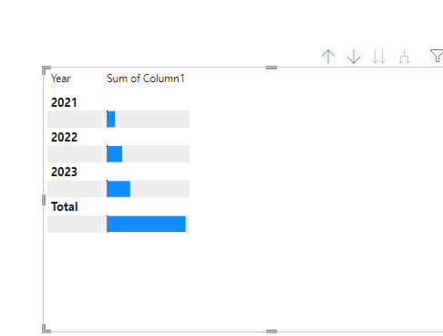
Task: Click the double down arrows next-level icon
Action: (x=379, y=57)
